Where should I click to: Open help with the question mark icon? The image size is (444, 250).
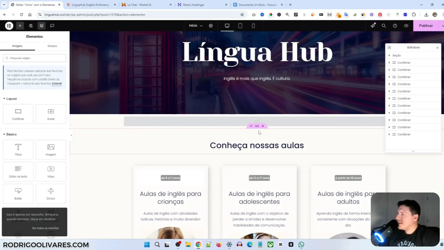pos(395,26)
